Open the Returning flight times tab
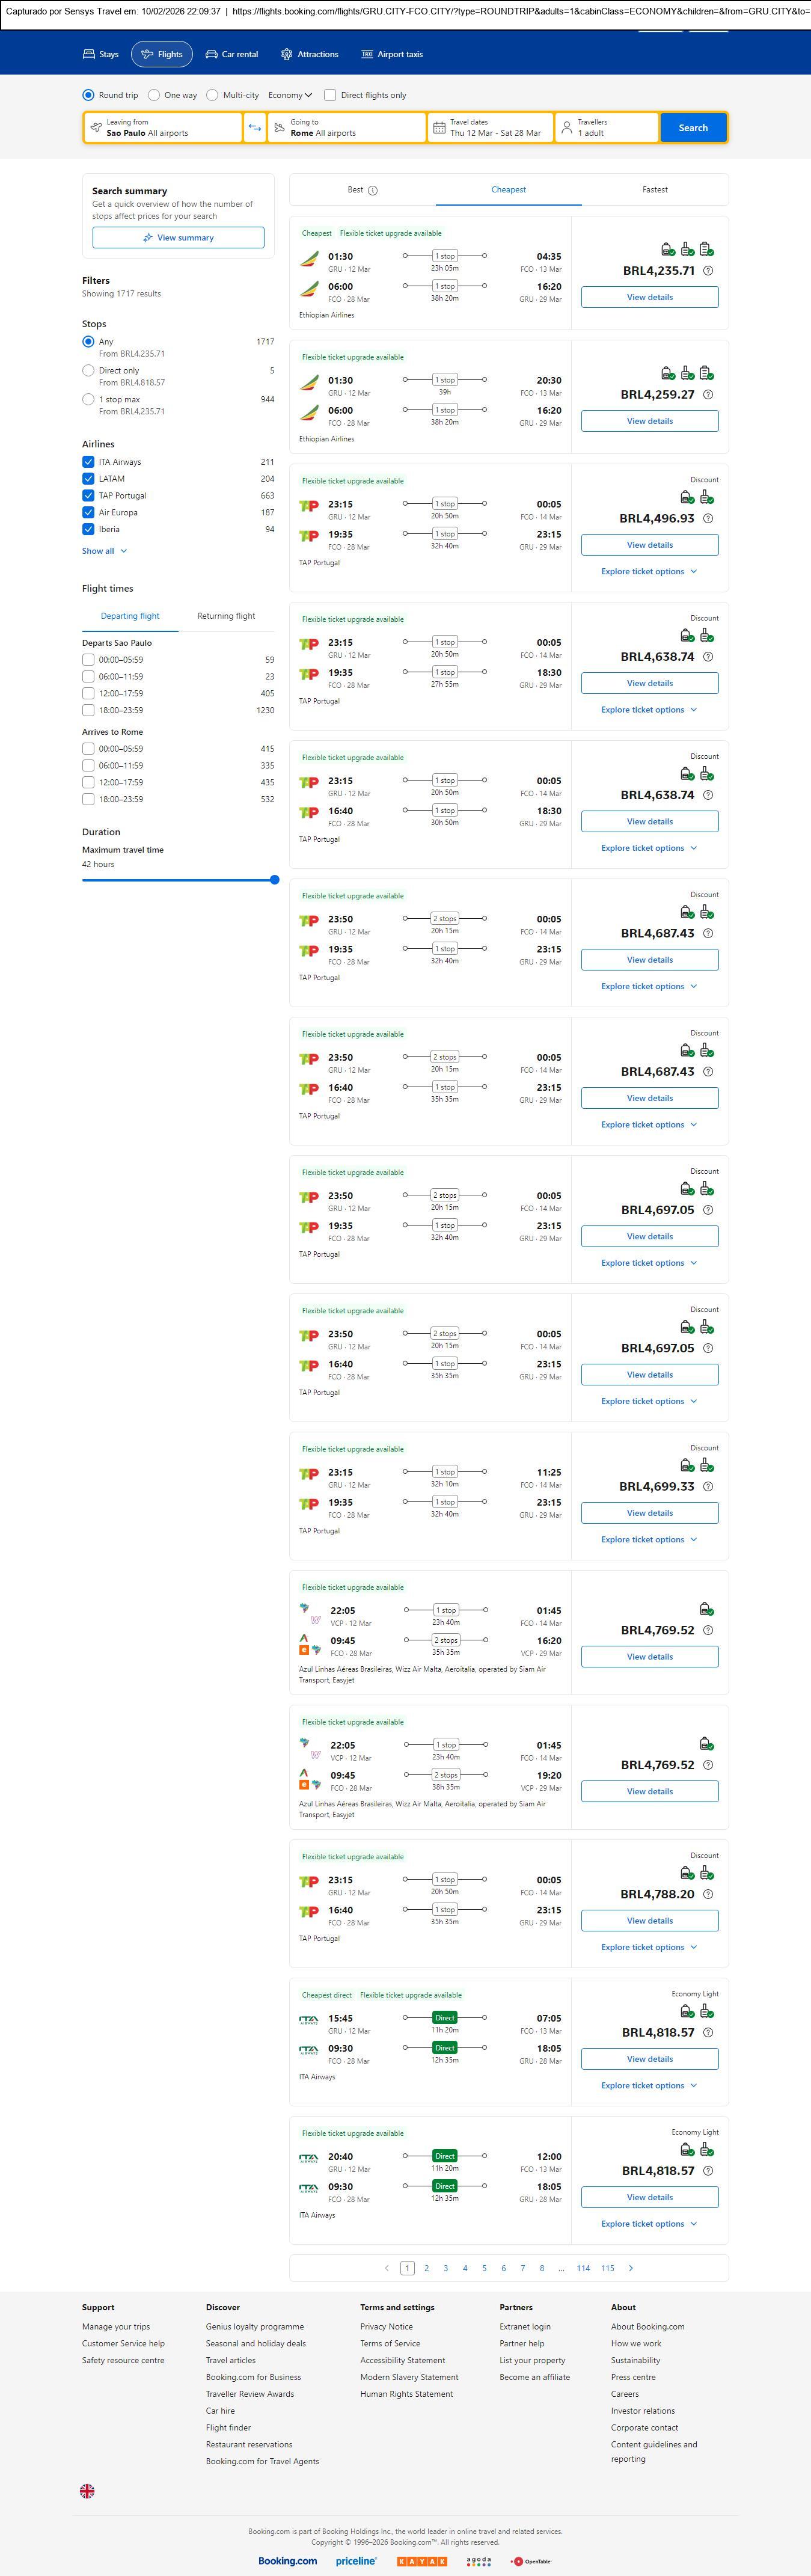Screen dimensions: 811x2576 tap(226, 616)
